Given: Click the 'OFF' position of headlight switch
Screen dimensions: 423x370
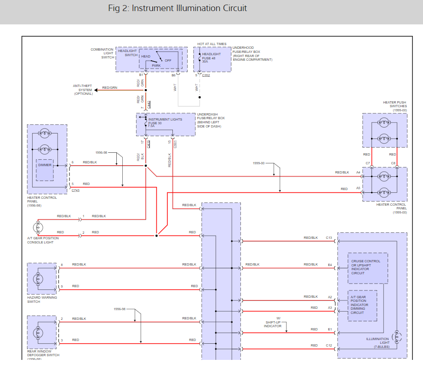Looking at the screenshot, I should click(x=168, y=60).
